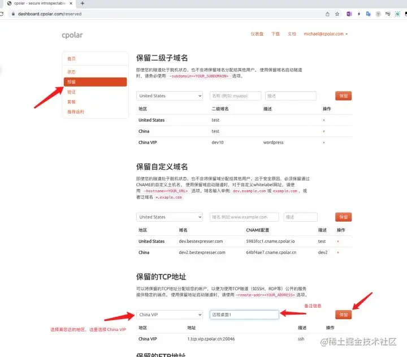Click the 保留的TCP地址 heading
Viewport: 407px width, 357px height.
click(161, 277)
